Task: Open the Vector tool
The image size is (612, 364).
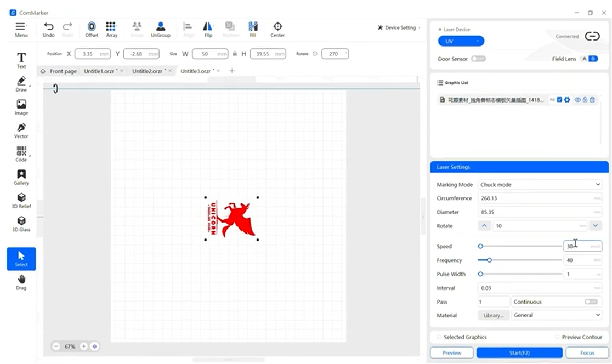Action: (x=21, y=130)
